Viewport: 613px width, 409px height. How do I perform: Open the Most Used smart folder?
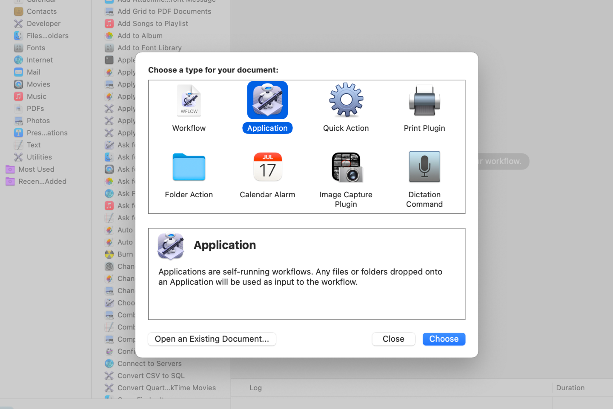coord(36,169)
